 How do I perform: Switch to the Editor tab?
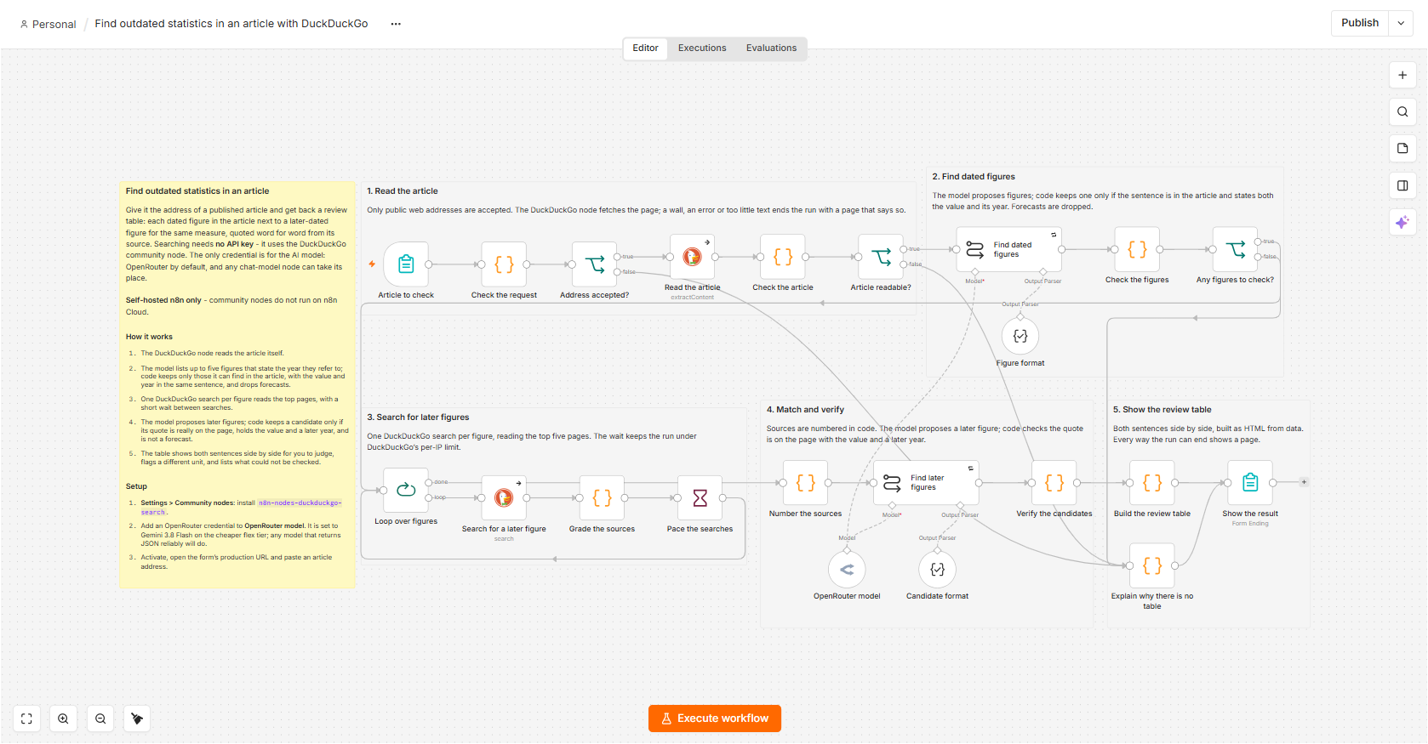[645, 48]
